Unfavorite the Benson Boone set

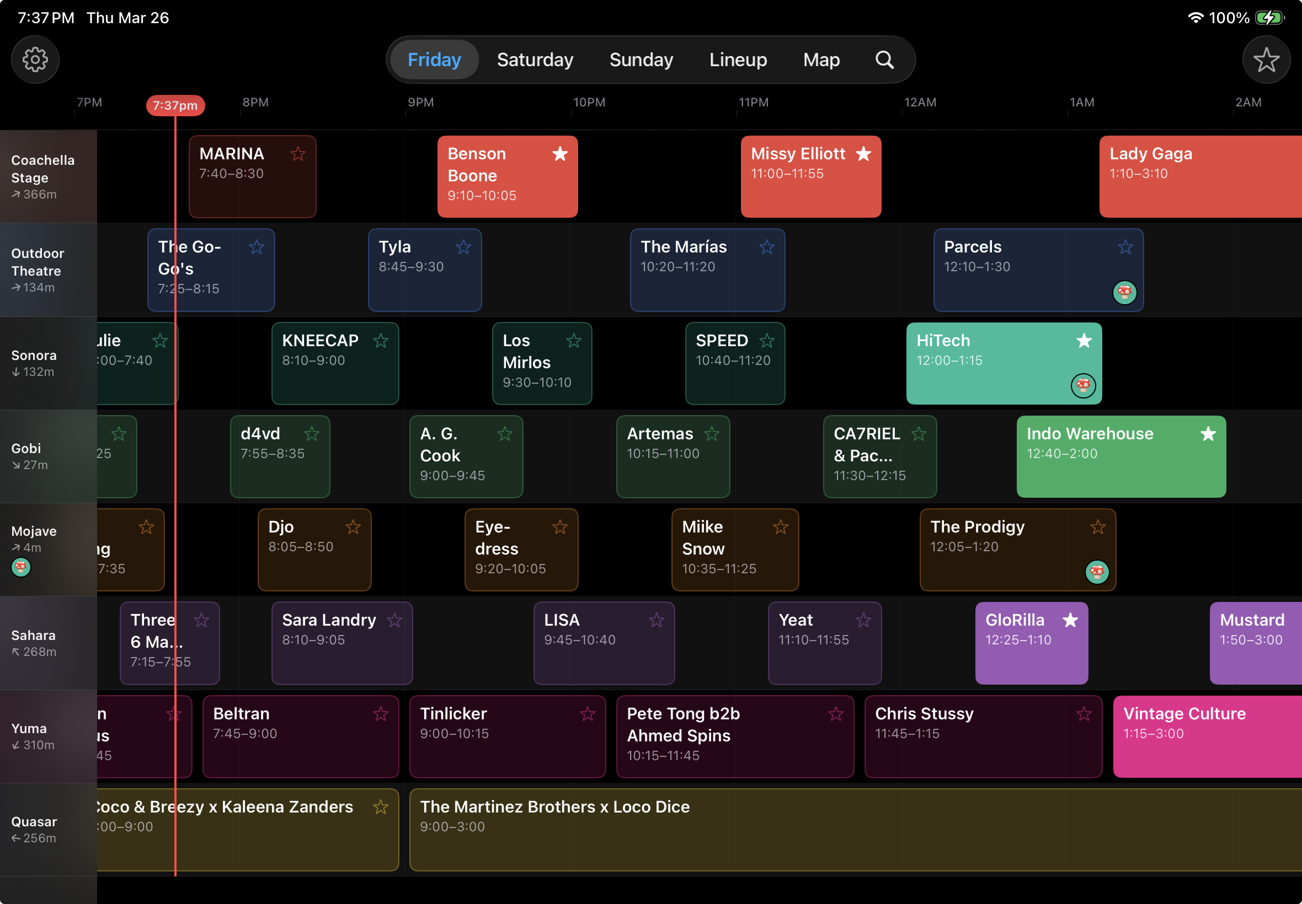click(560, 154)
